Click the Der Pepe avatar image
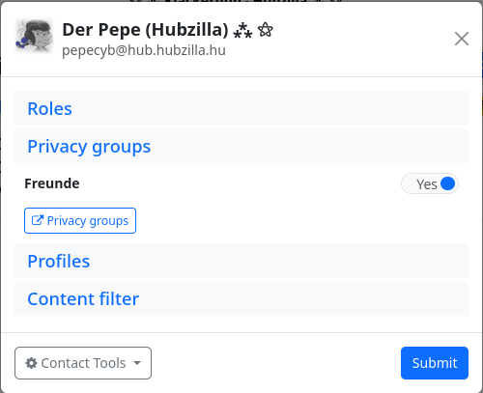 (34, 36)
